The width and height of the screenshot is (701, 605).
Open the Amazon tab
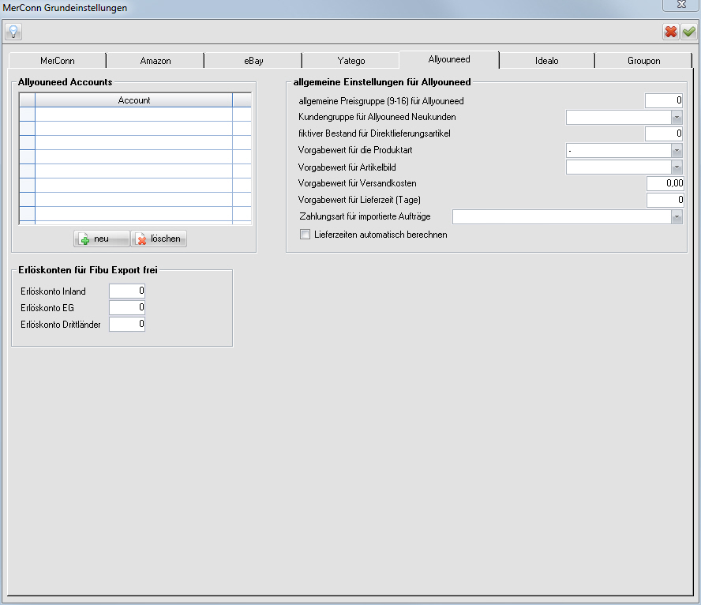(156, 60)
